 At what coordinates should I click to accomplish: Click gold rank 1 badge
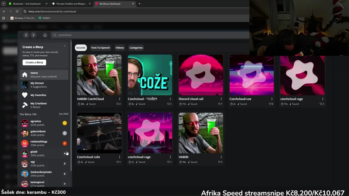click(65, 123)
